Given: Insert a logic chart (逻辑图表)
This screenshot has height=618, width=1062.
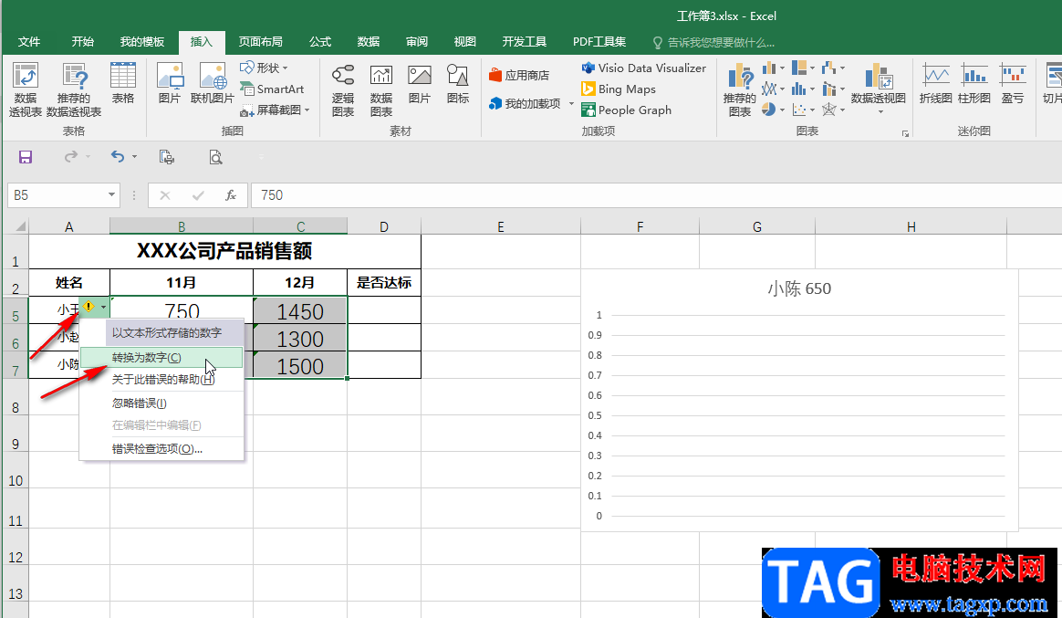Looking at the screenshot, I should (343, 90).
